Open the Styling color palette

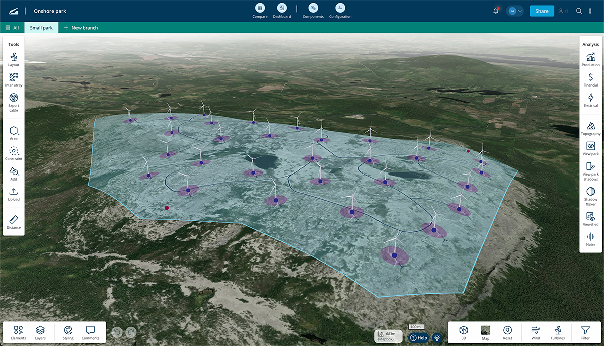pyautogui.click(x=68, y=332)
